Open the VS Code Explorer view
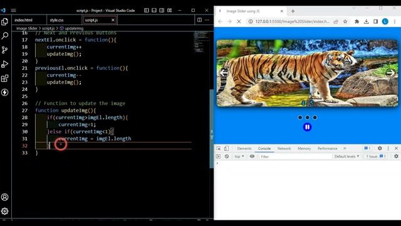 coord(4,22)
